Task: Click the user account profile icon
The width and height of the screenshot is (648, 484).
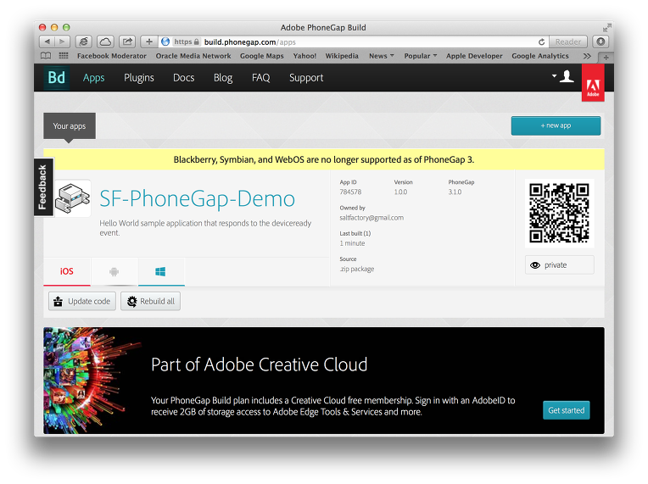Action: (x=567, y=76)
